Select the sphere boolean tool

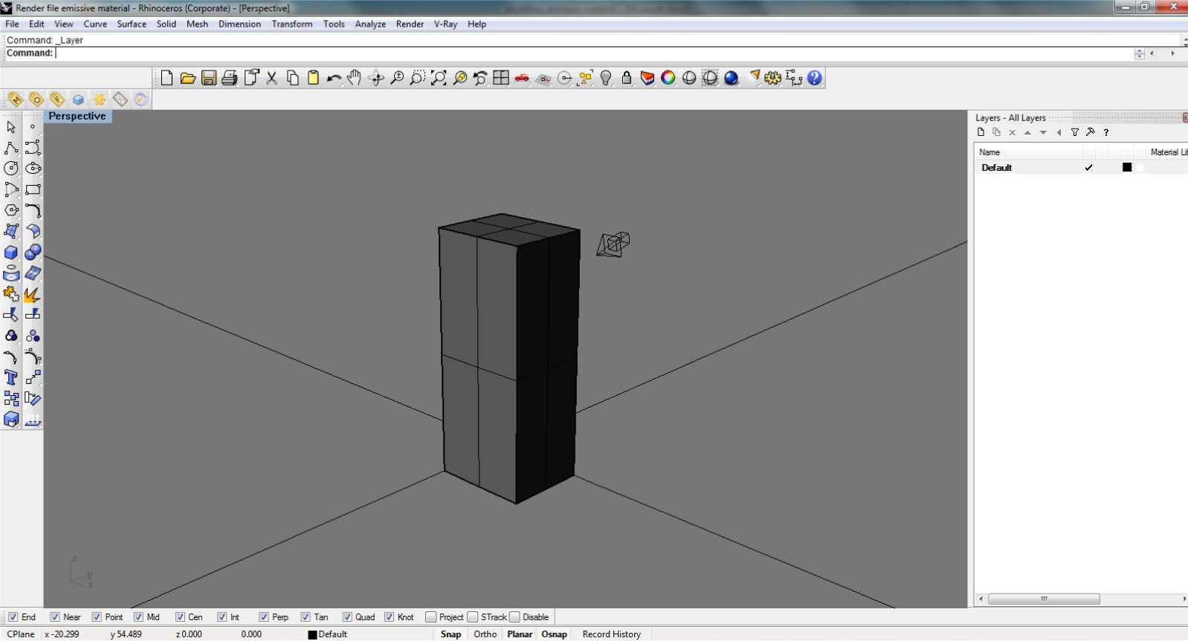point(33,253)
